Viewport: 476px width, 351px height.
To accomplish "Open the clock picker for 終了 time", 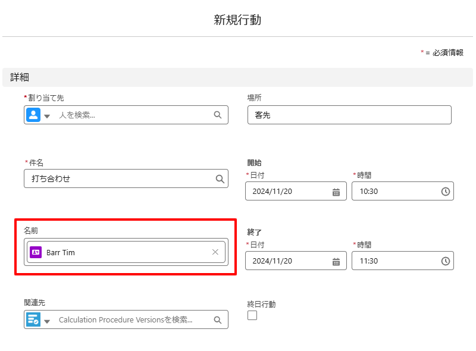I will click(x=445, y=261).
